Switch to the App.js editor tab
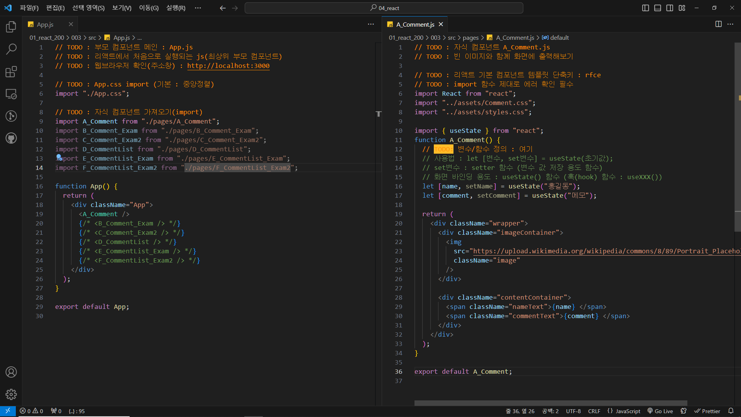 pos(45,24)
